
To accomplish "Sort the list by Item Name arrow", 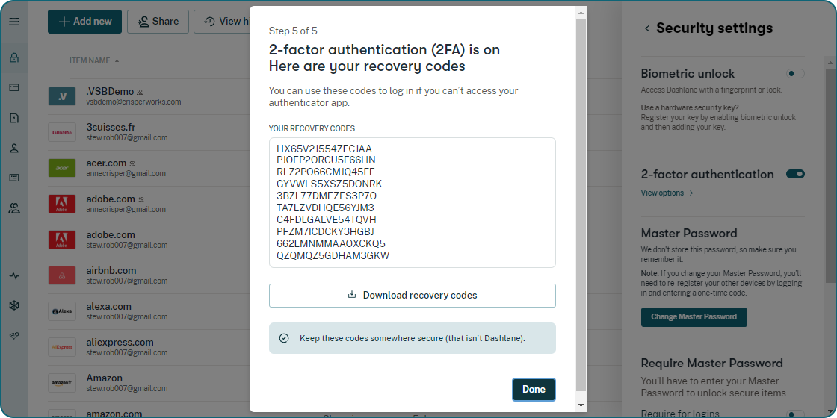I will click(117, 60).
